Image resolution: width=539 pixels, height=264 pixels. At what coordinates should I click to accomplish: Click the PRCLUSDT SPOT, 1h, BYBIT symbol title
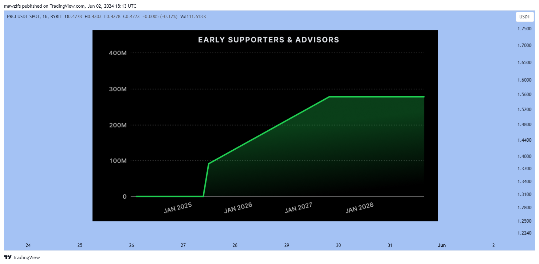pos(34,17)
